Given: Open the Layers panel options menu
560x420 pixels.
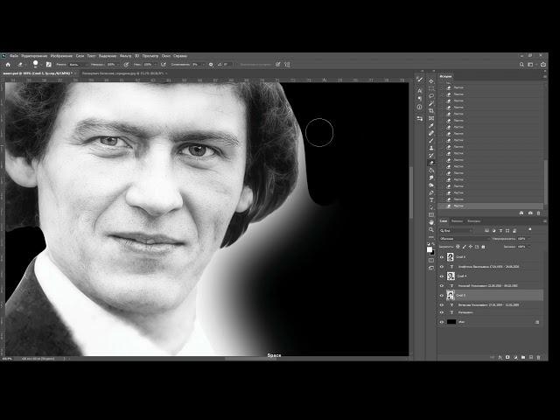Looking at the screenshot, I should (x=544, y=221).
